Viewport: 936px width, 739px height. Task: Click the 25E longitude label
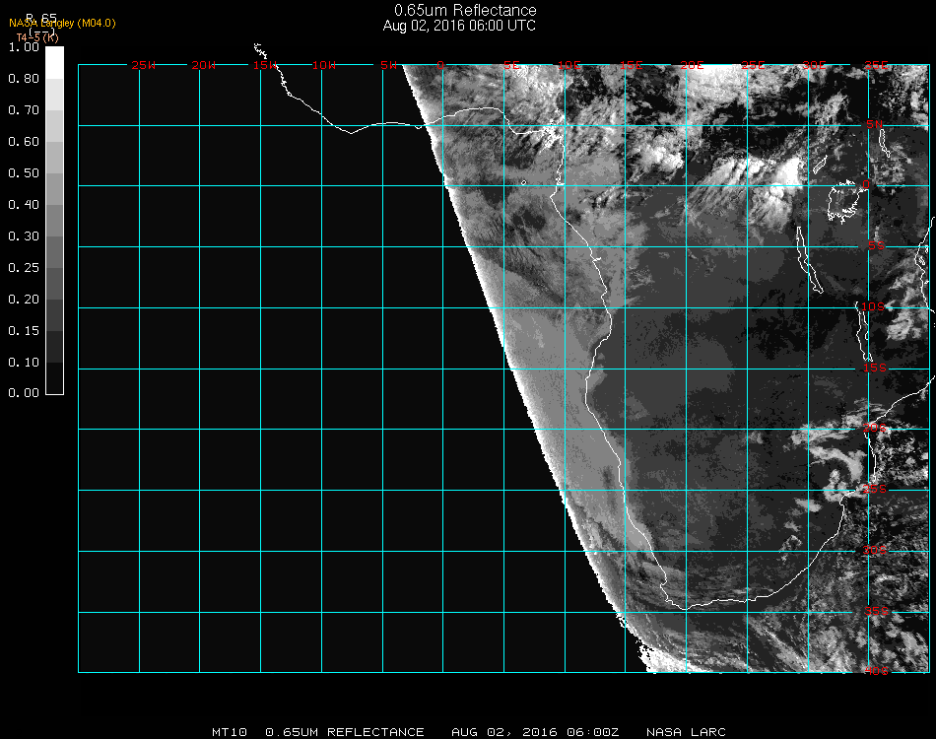click(754, 65)
